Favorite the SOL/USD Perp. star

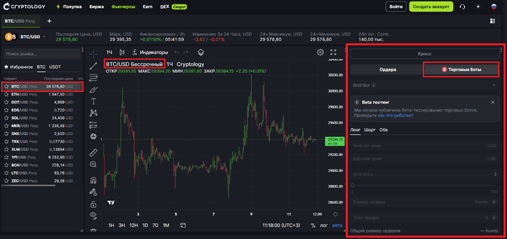coord(6,118)
